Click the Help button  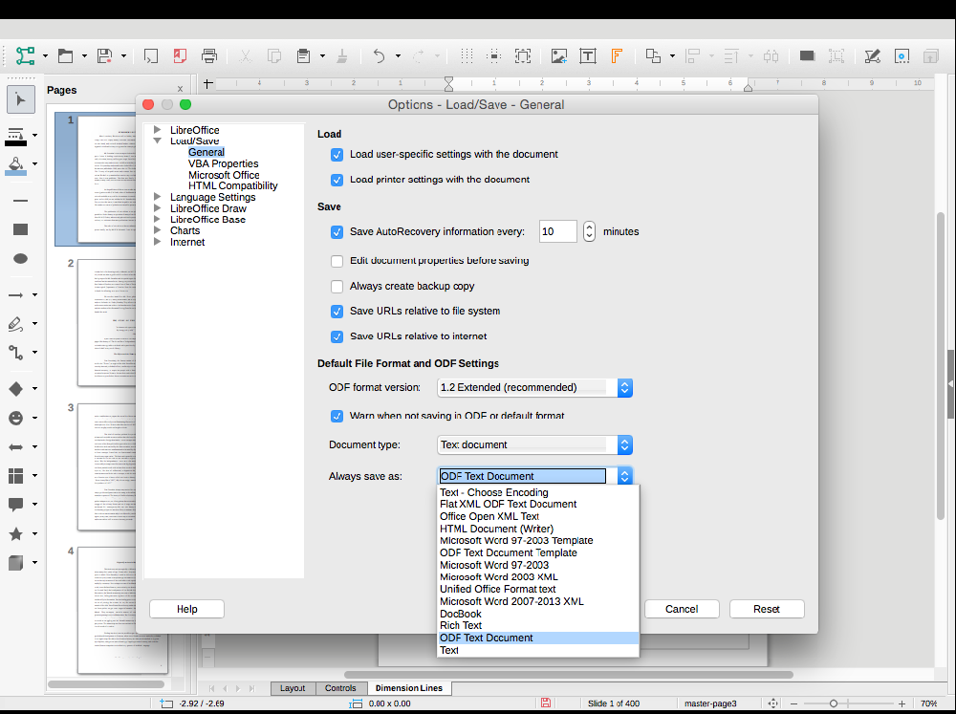(187, 609)
